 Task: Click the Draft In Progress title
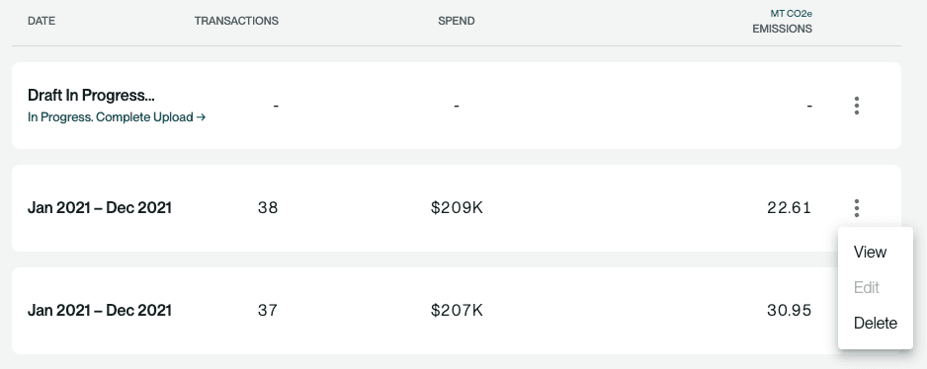click(x=91, y=95)
